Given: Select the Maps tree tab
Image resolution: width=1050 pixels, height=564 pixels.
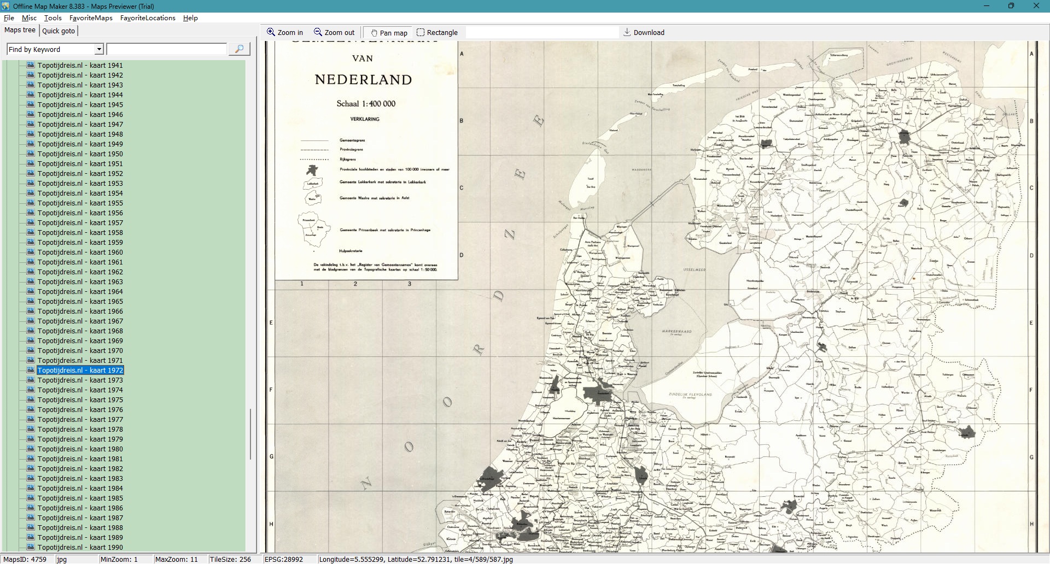Looking at the screenshot, I should pyautogui.click(x=20, y=30).
